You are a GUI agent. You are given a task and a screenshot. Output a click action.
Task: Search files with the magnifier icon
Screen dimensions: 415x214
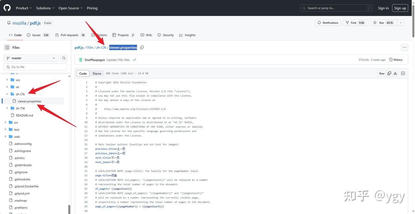tap(64, 58)
